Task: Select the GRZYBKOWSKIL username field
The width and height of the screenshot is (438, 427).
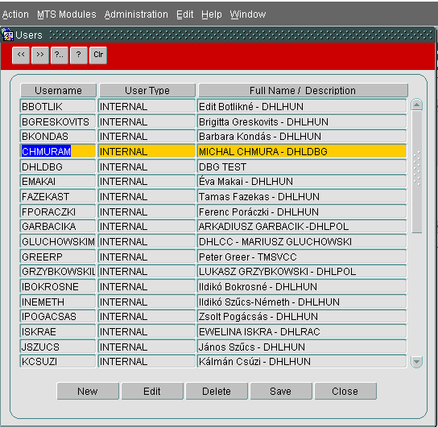Action: point(58,271)
